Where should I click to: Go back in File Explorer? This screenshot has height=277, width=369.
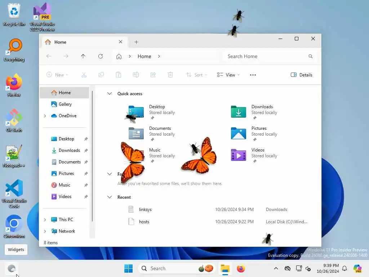49,56
